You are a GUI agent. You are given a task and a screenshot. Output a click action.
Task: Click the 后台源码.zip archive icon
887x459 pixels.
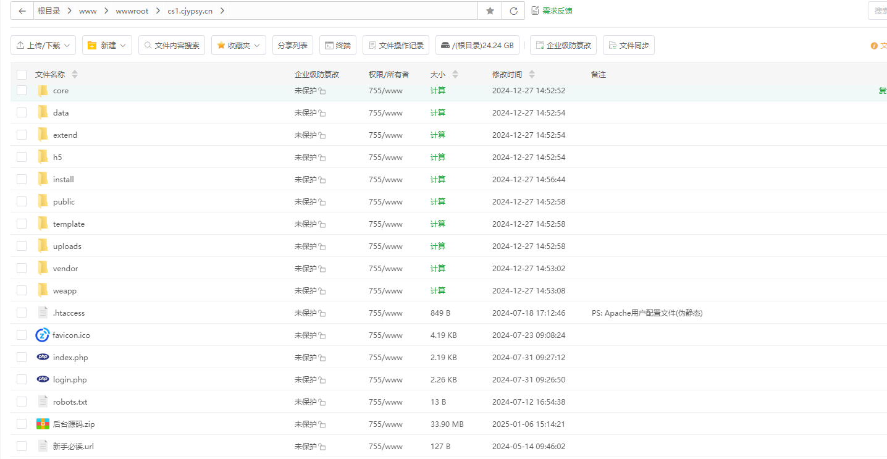(43, 424)
